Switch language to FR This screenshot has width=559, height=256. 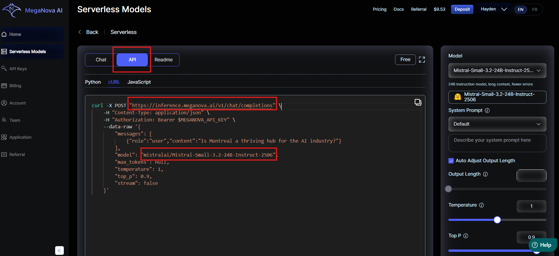tap(535, 10)
